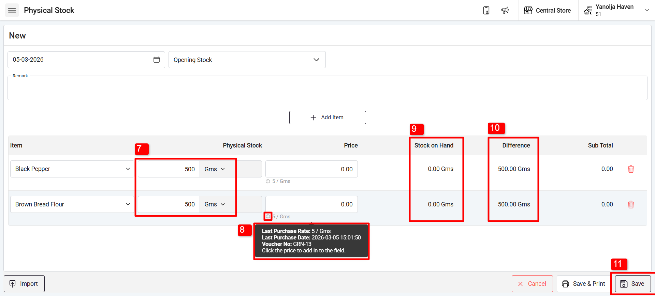Apply 5 / Gms rate for Brown Bread Flour

click(281, 217)
